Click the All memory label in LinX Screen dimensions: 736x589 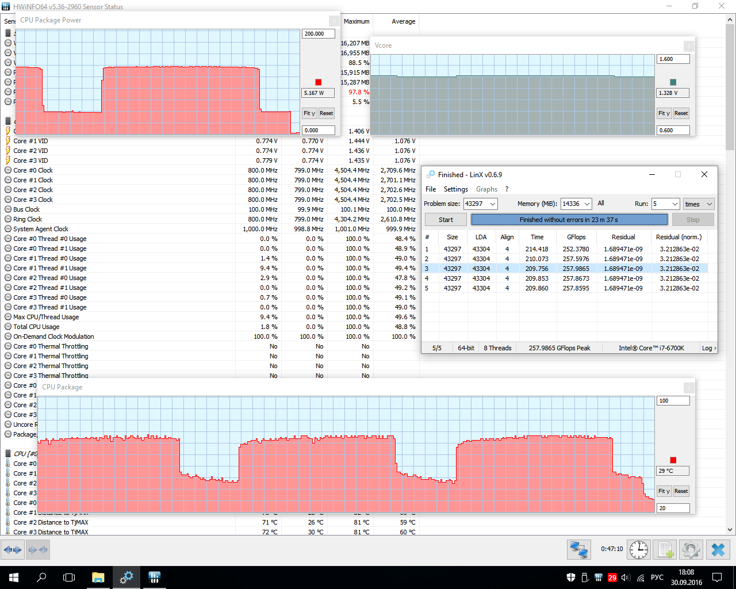pyautogui.click(x=601, y=203)
